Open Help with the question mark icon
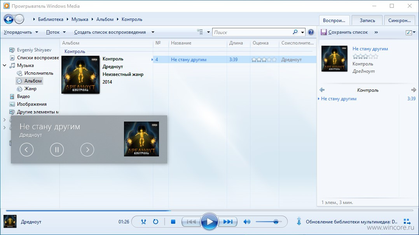This screenshot has height=235, width=419. click(x=311, y=32)
